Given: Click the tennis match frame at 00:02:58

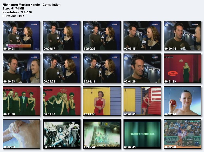Looking at the screenshot, I should pyautogui.click(x=182, y=134).
